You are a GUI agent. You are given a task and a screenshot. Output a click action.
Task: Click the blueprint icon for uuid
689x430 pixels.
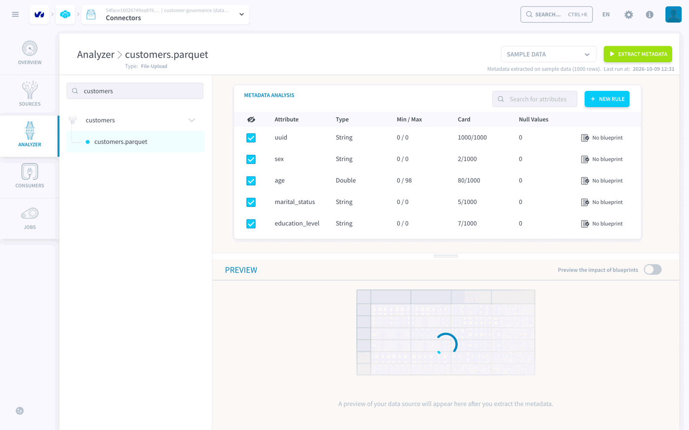(585, 138)
